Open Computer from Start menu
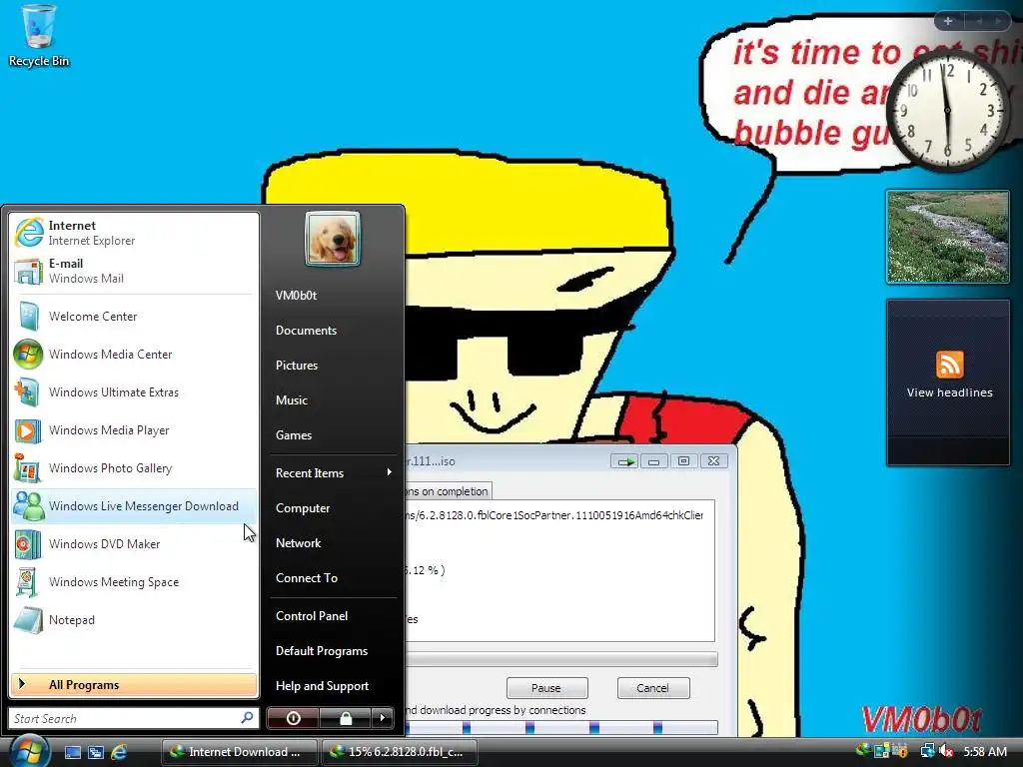Viewport: 1023px width, 767px height. [x=303, y=508]
